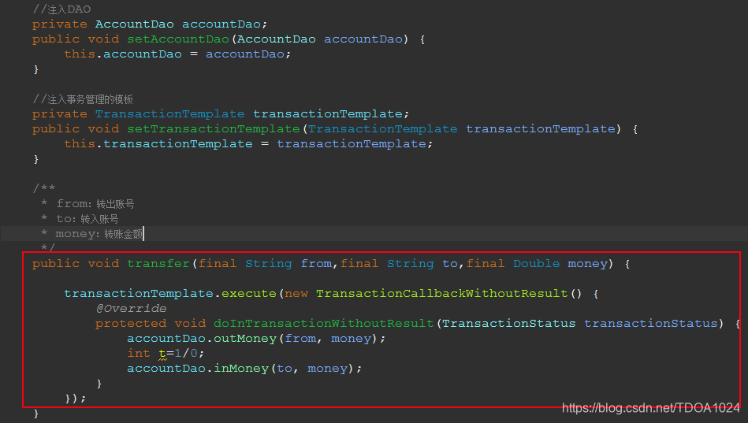Image resolution: width=748 pixels, height=423 pixels.
Task: Click 'TransactionCallbackWithoutResult' class name
Action: [441, 293]
